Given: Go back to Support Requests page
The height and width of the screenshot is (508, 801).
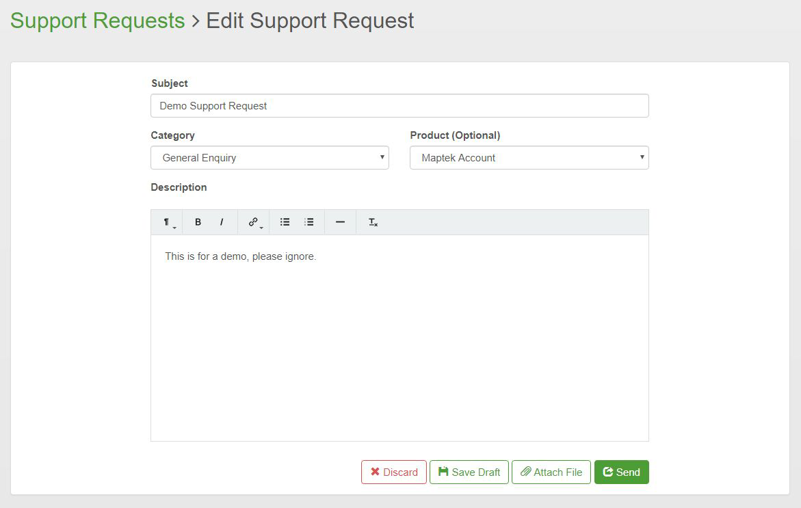Looking at the screenshot, I should point(97,21).
